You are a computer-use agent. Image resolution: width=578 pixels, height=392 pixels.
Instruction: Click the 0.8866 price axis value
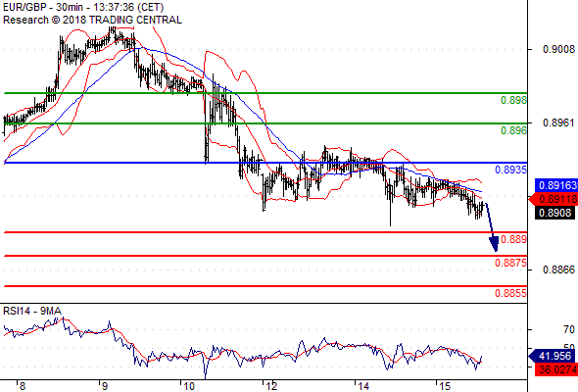point(558,269)
